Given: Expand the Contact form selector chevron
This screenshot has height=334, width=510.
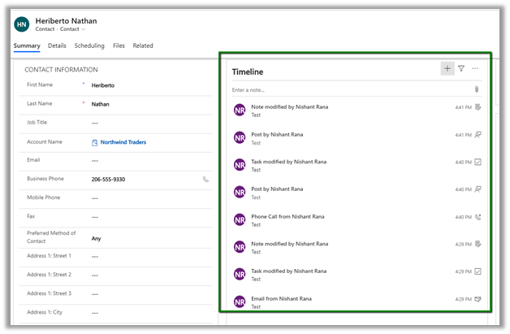Looking at the screenshot, I should pos(83,29).
